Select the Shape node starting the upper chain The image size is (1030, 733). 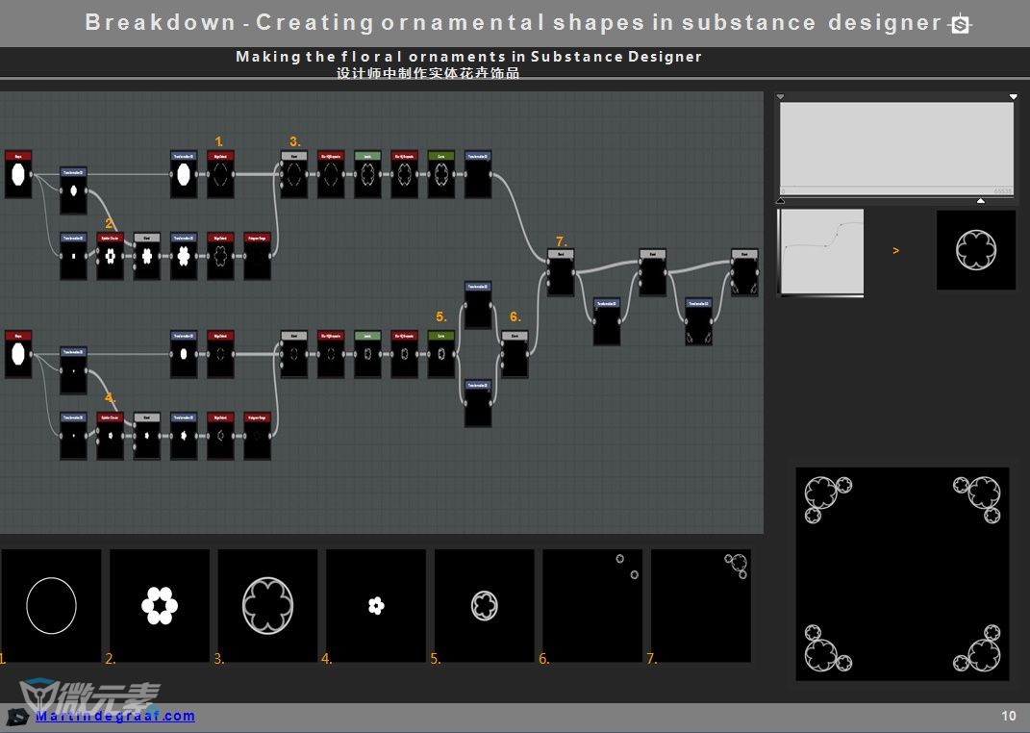click(x=18, y=174)
